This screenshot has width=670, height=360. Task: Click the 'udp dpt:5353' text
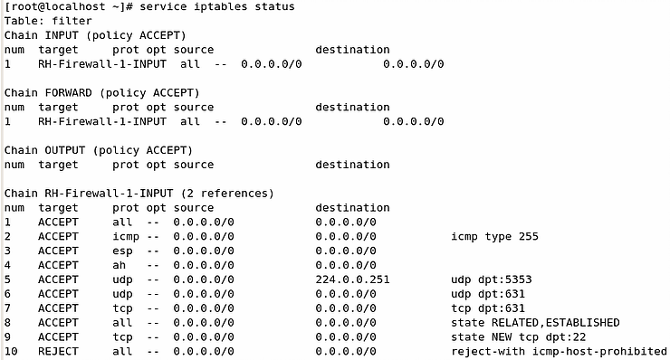(492, 280)
